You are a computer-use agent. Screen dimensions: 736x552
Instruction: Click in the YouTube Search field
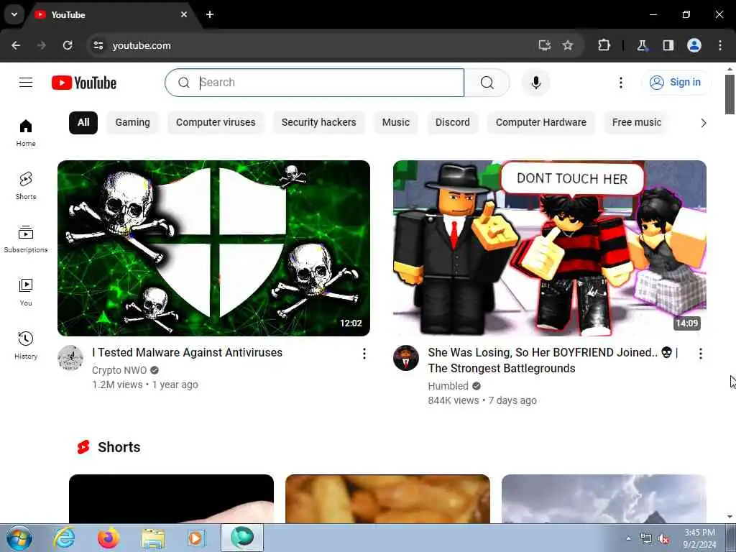tap(315, 83)
